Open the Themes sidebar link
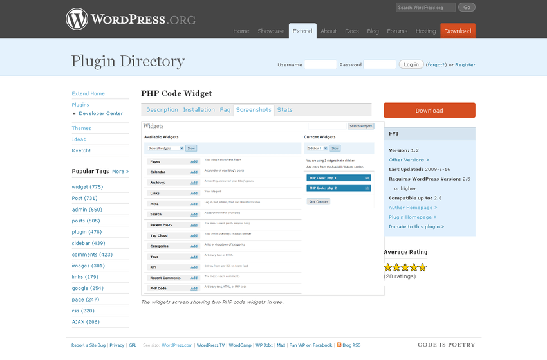547x360 pixels. (x=81, y=128)
